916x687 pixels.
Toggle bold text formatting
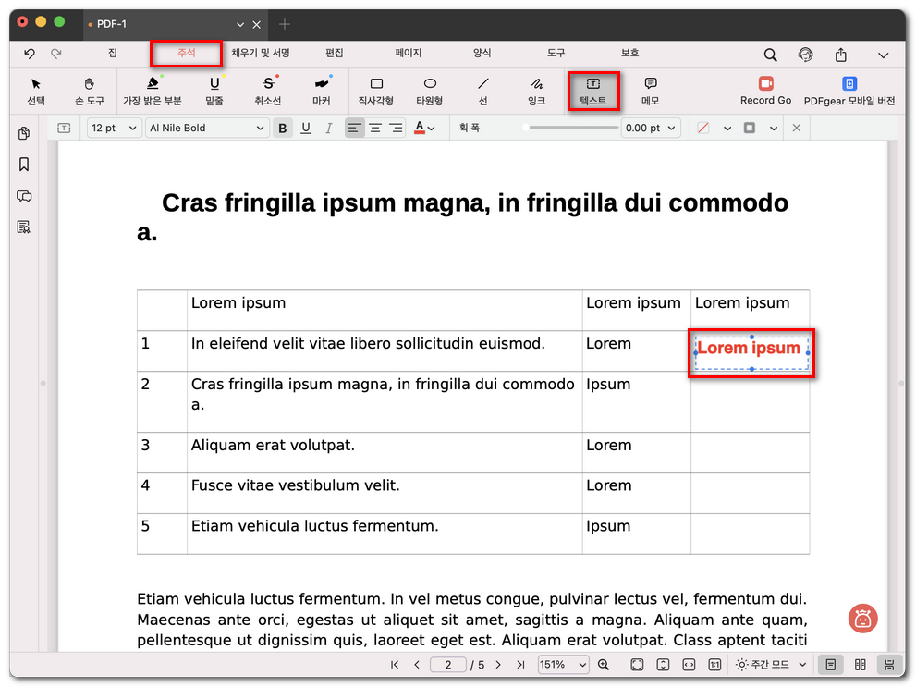tap(283, 129)
